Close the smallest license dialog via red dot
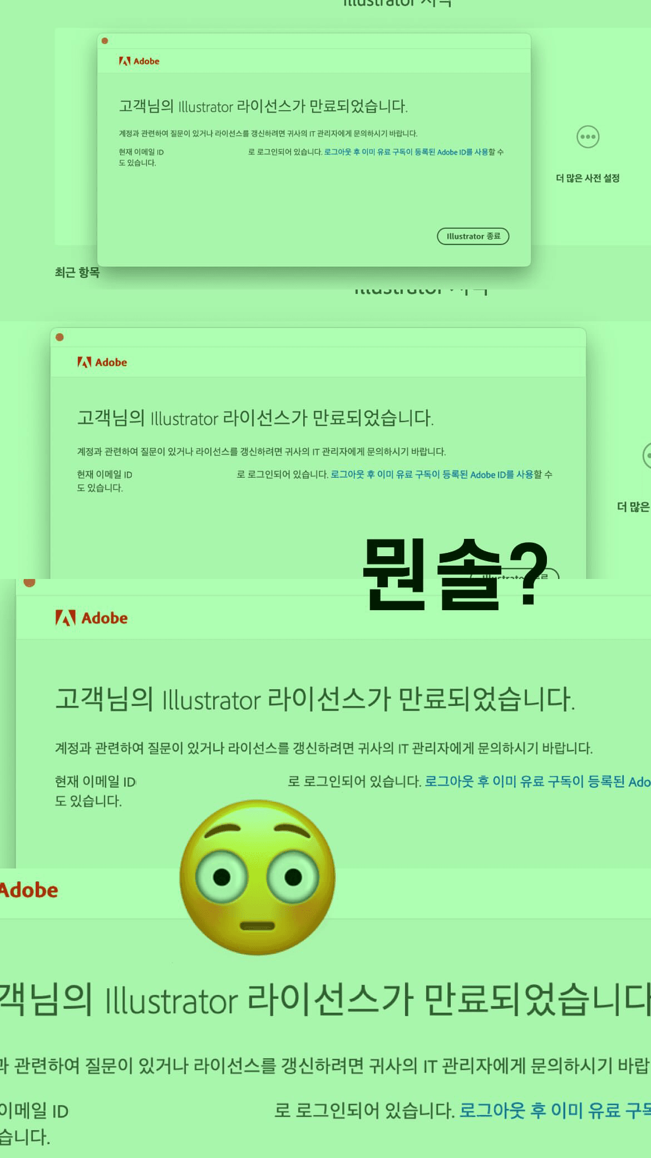Viewport: 651px width, 1158px height. (x=105, y=41)
